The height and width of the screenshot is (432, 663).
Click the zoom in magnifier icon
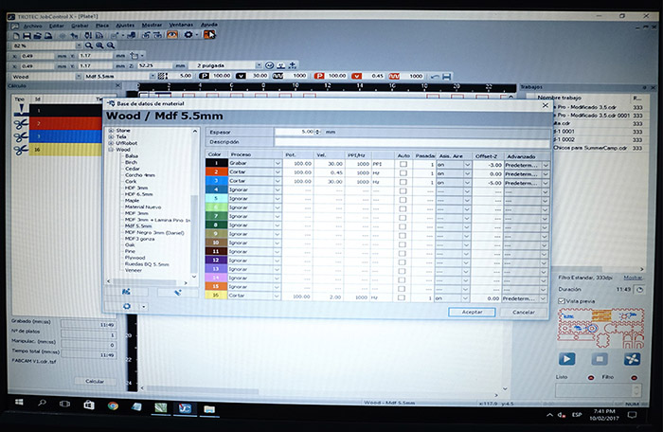[99, 45]
